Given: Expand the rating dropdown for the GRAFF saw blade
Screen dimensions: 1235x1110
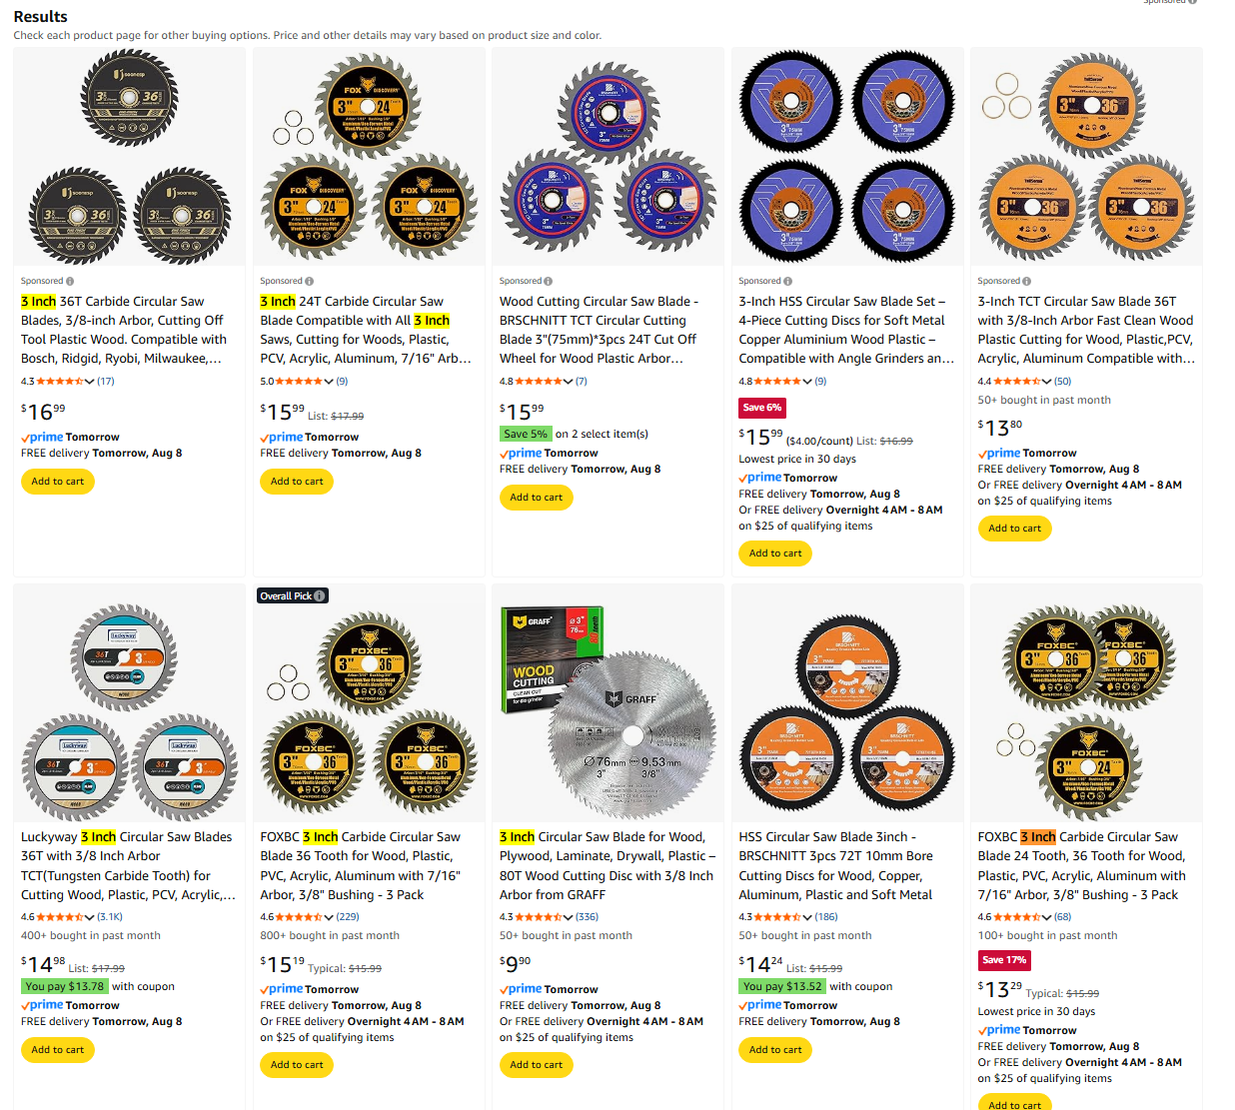Looking at the screenshot, I should 569,917.
